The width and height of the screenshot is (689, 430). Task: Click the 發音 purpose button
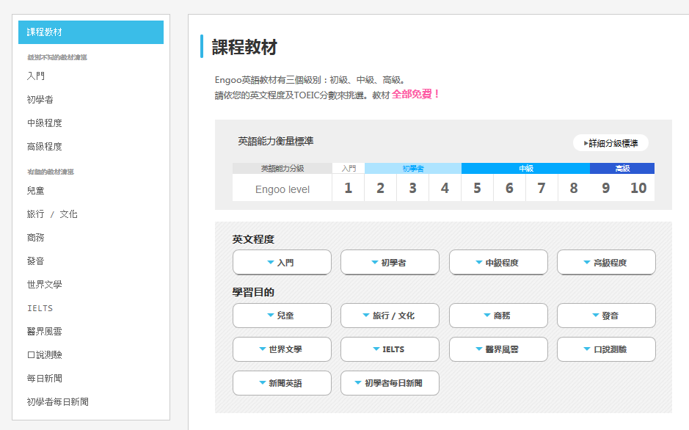[606, 316]
